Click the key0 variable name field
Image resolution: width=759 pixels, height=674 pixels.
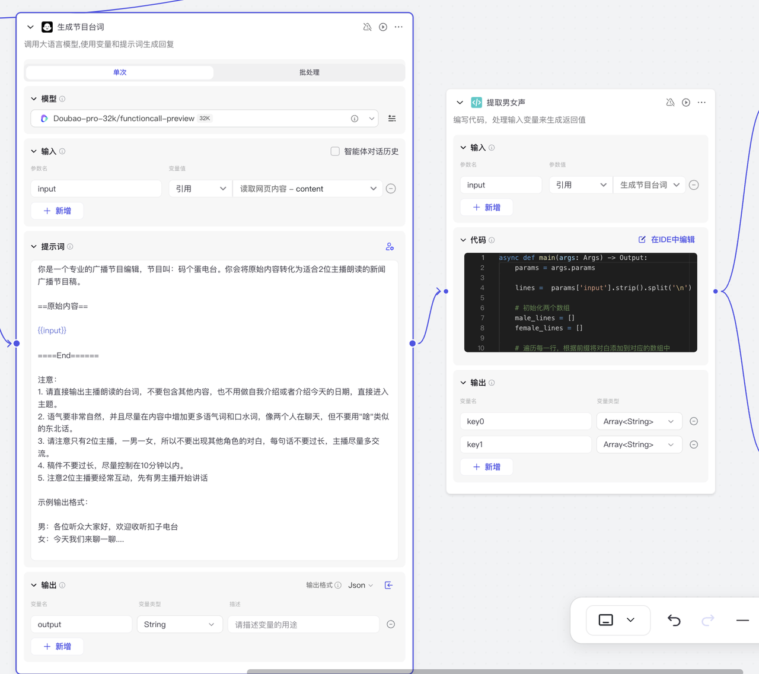525,421
